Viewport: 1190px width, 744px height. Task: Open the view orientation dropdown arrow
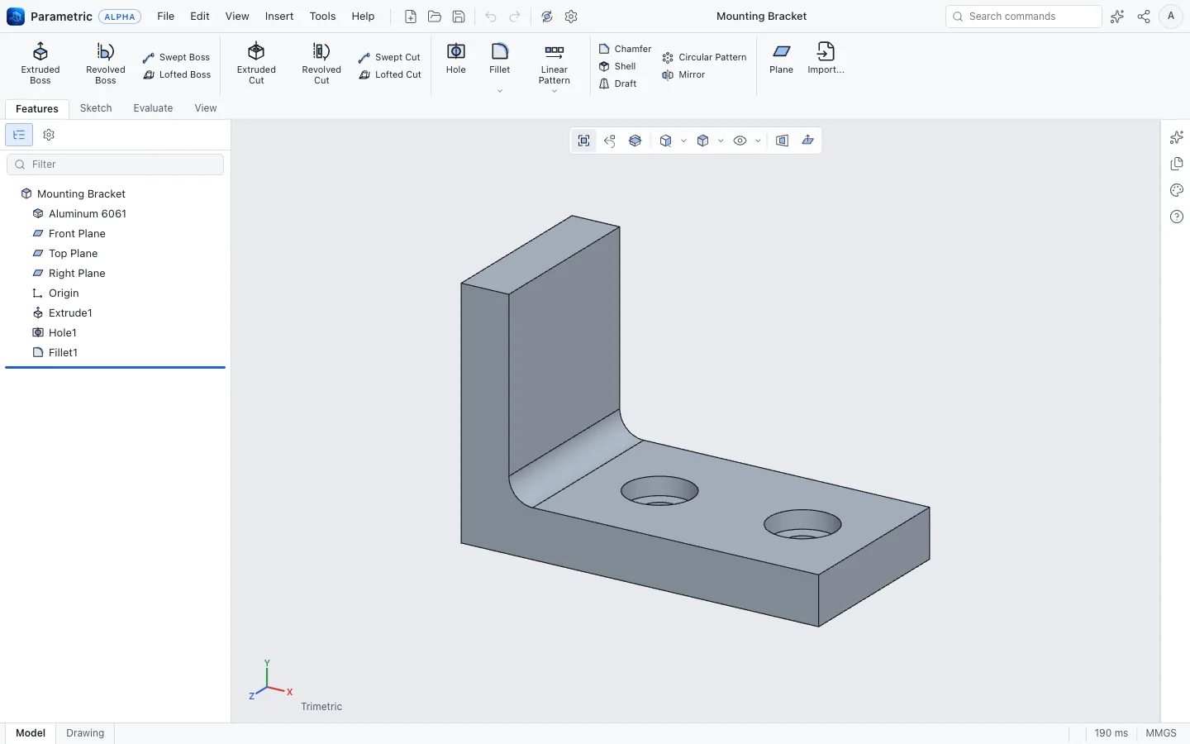point(683,141)
